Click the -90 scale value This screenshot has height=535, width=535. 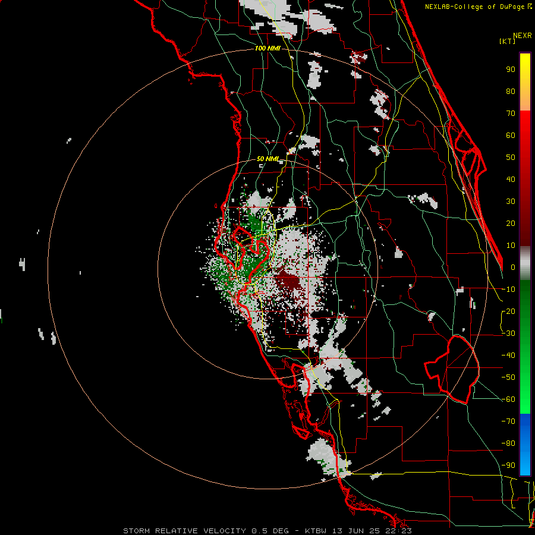508,465
